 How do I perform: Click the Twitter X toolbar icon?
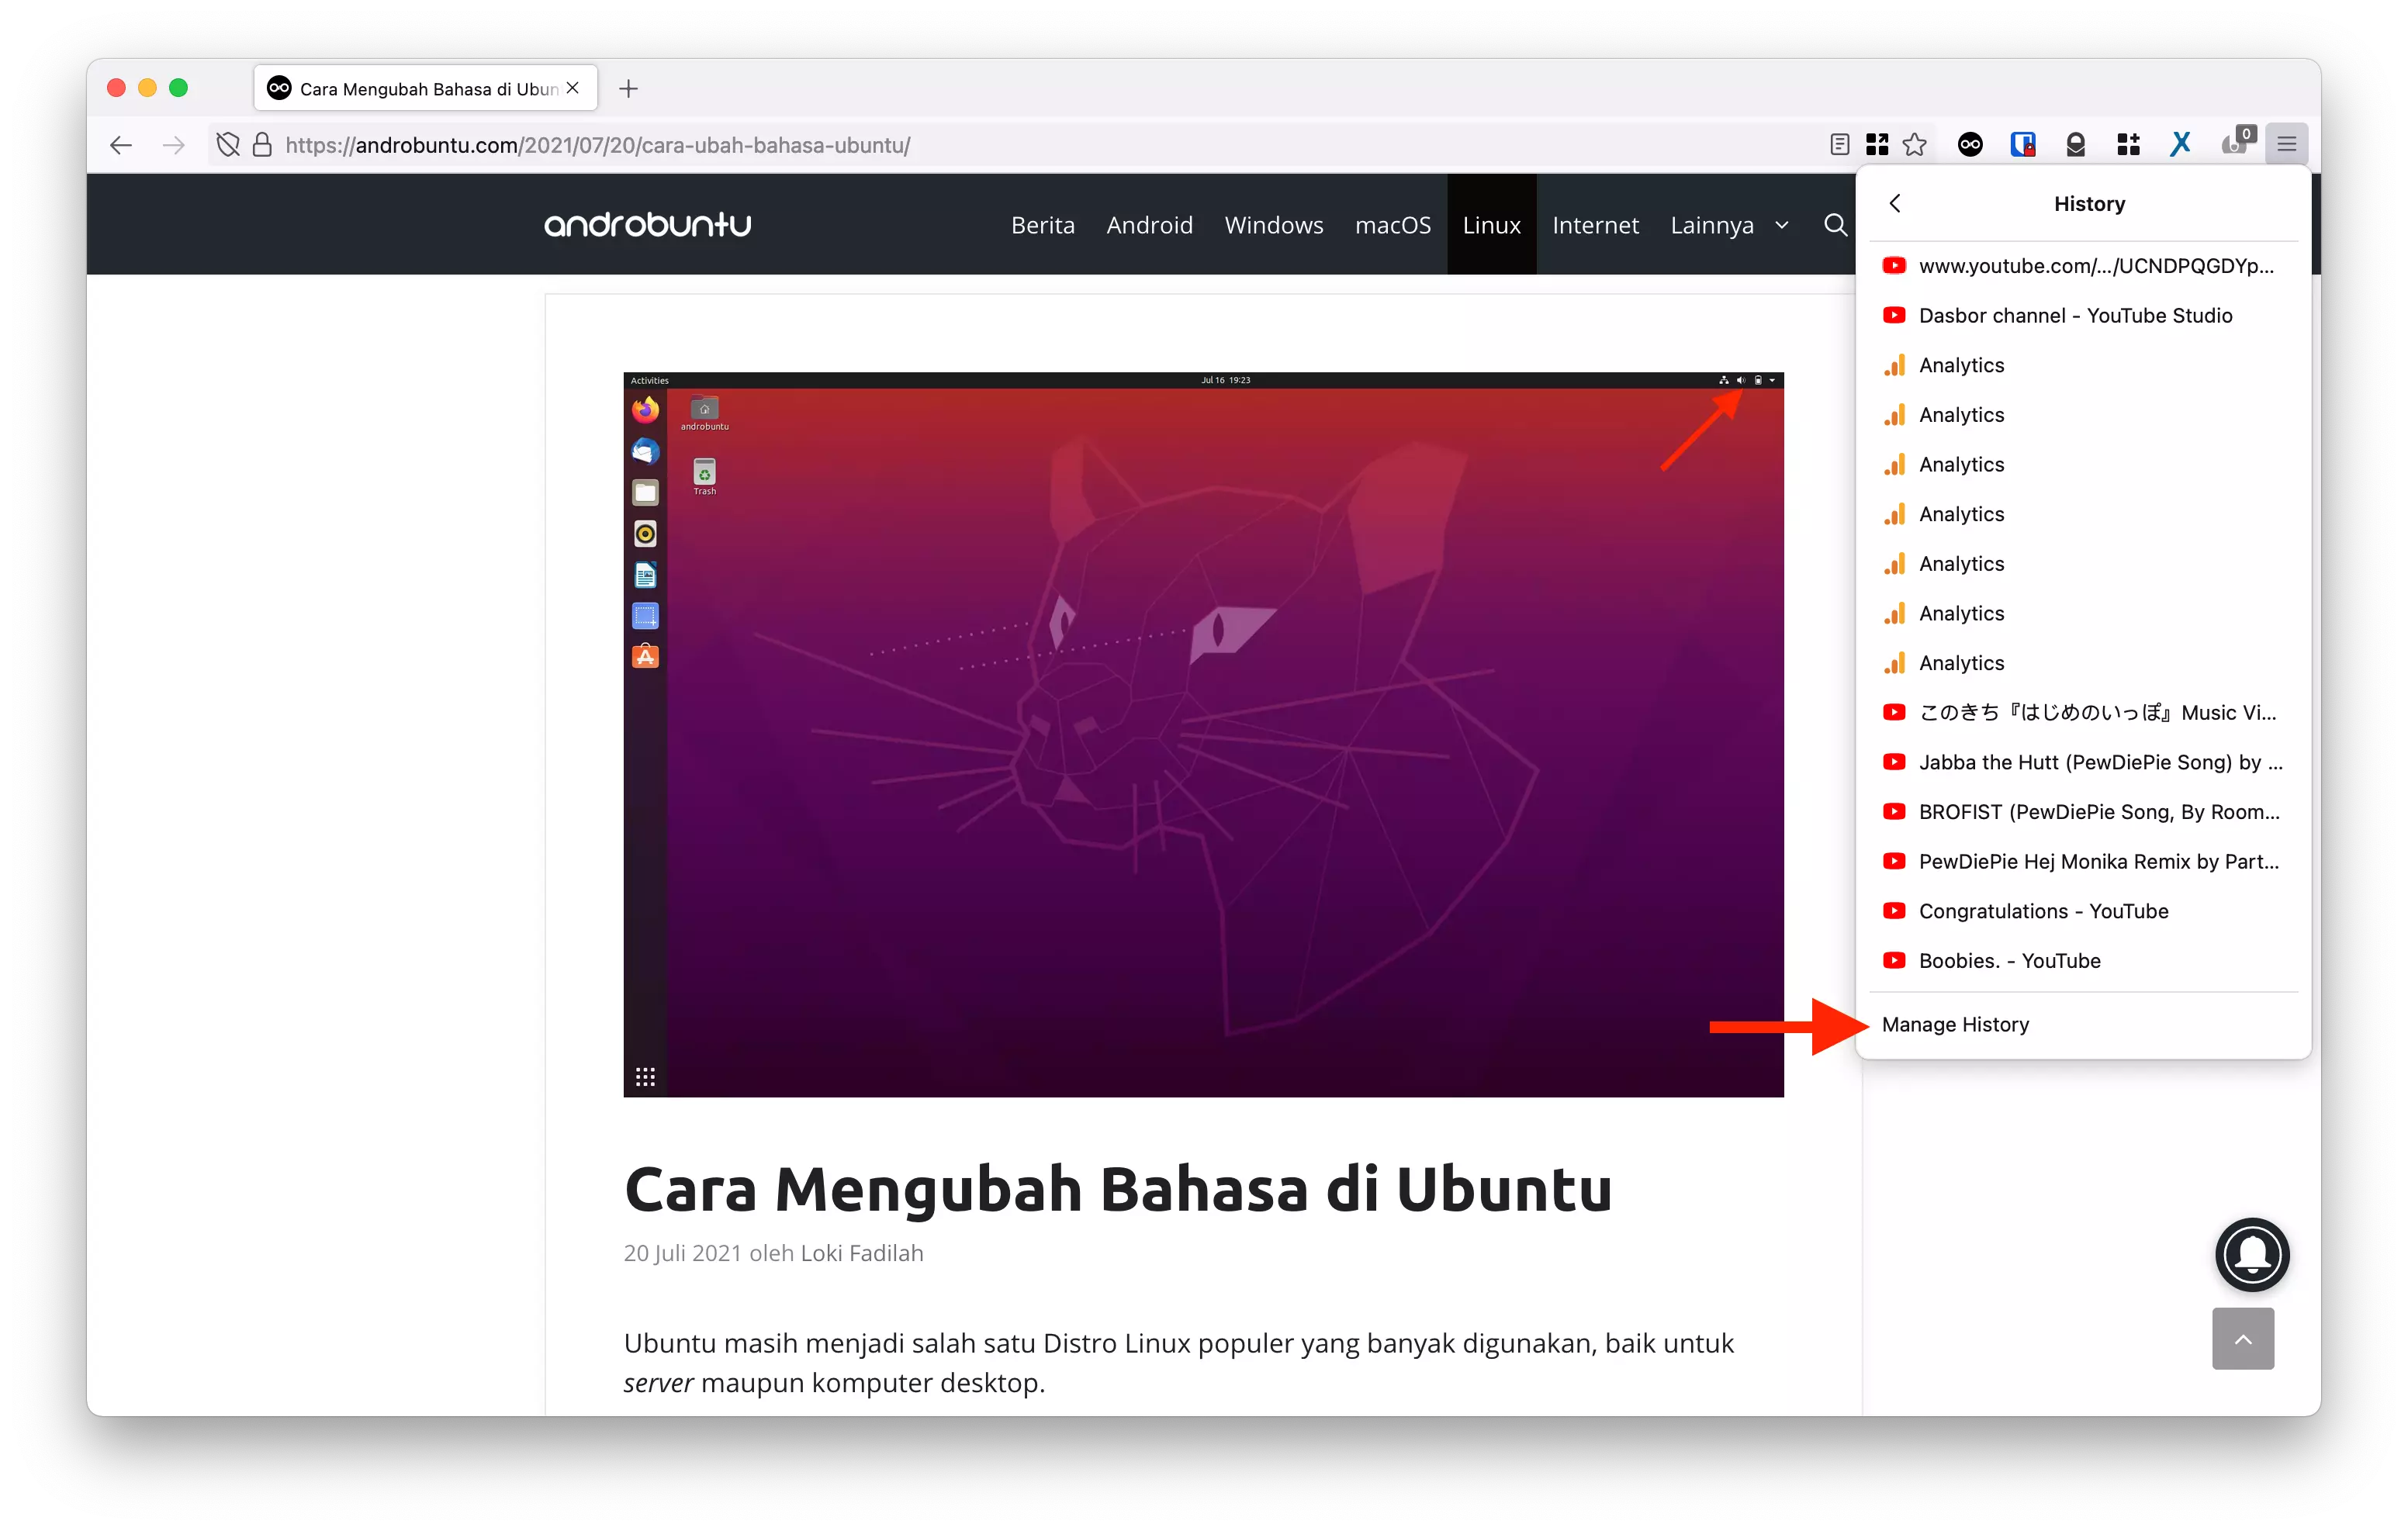[x=2181, y=143]
